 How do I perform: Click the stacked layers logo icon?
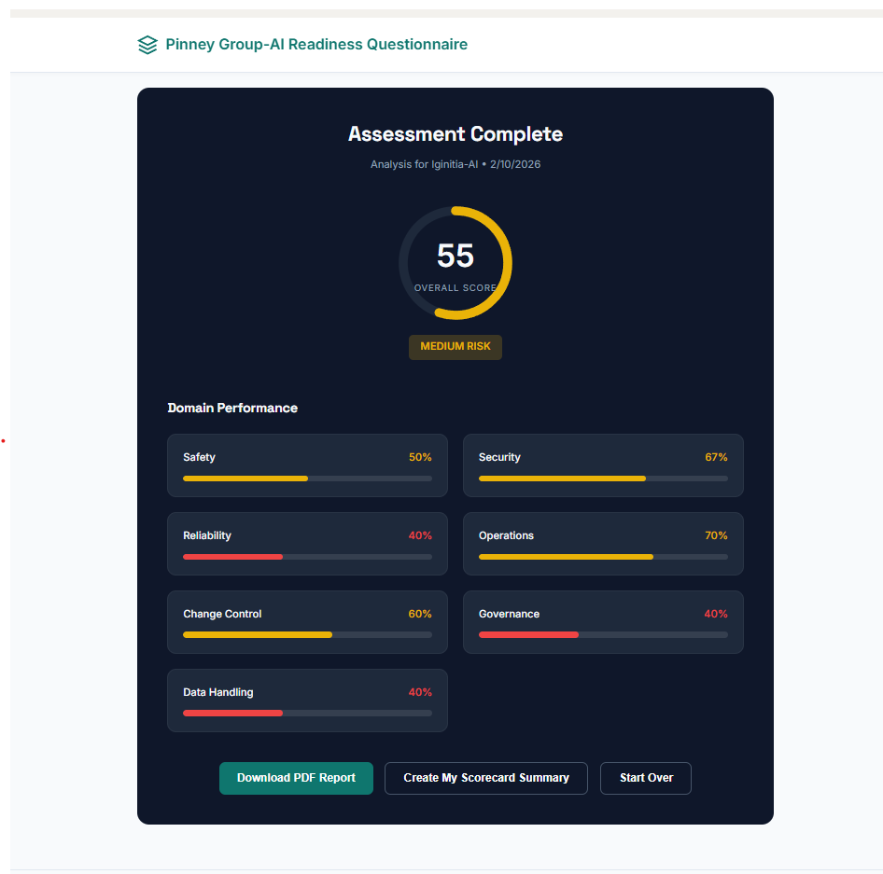(147, 45)
